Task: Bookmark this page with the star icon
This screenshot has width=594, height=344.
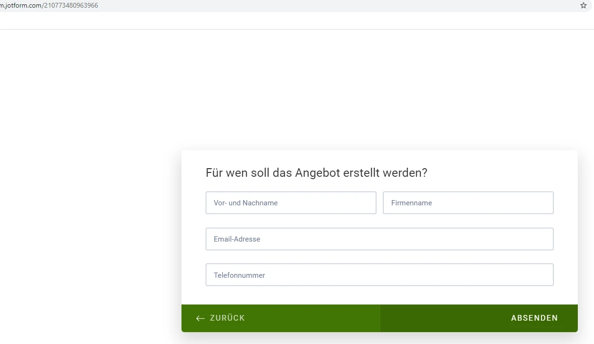Action: (x=583, y=6)
